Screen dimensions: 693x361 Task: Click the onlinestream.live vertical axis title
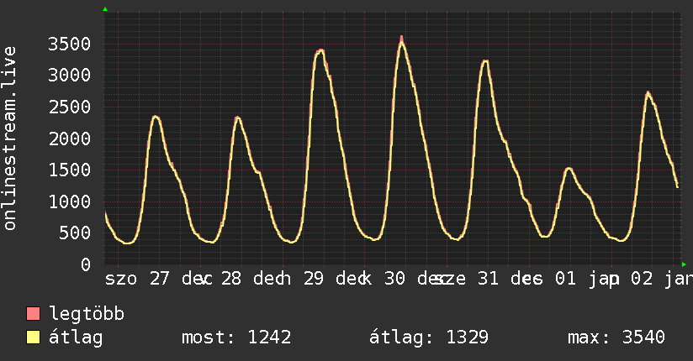pyautogui.click(x=10, y=139)
